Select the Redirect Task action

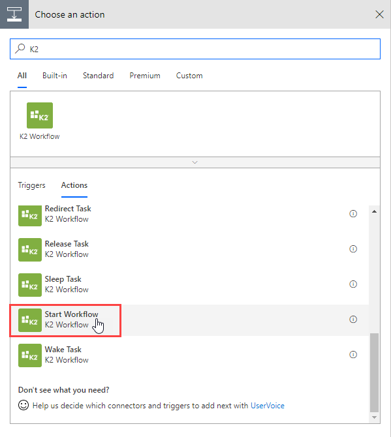coord(189,215)
